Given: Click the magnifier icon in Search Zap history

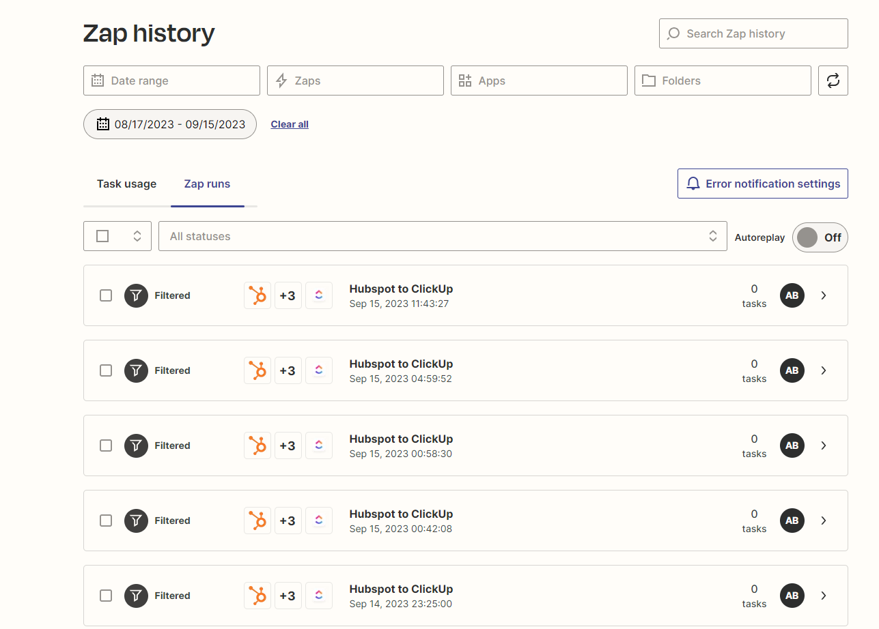Looking at the screenshot, I should 673,33.
